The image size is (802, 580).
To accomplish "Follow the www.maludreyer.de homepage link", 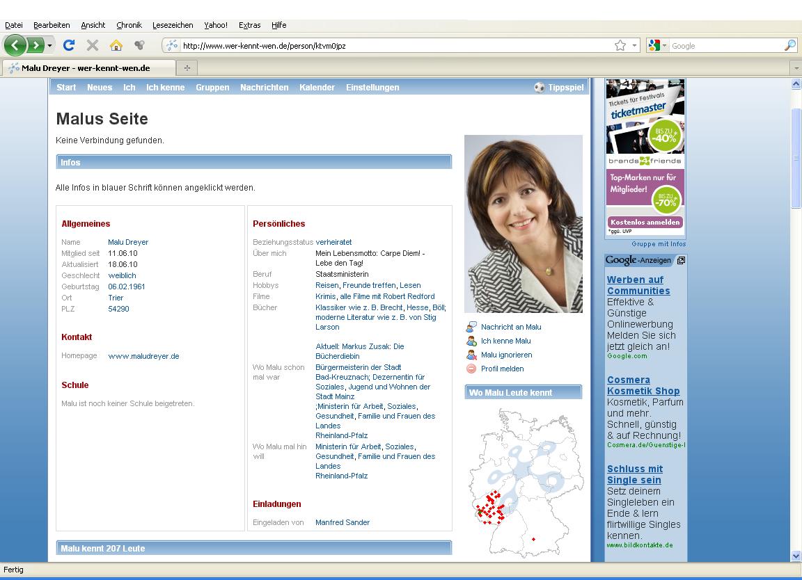I will (143, 356).
